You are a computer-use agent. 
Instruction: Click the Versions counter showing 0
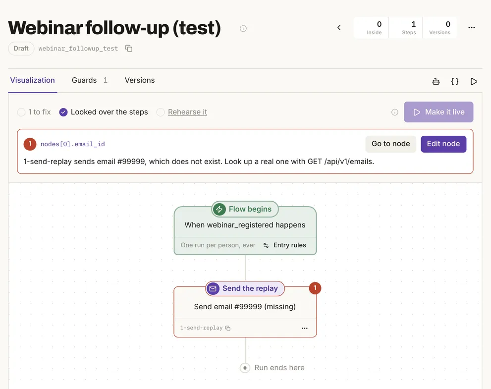click(x=439, y=28)
